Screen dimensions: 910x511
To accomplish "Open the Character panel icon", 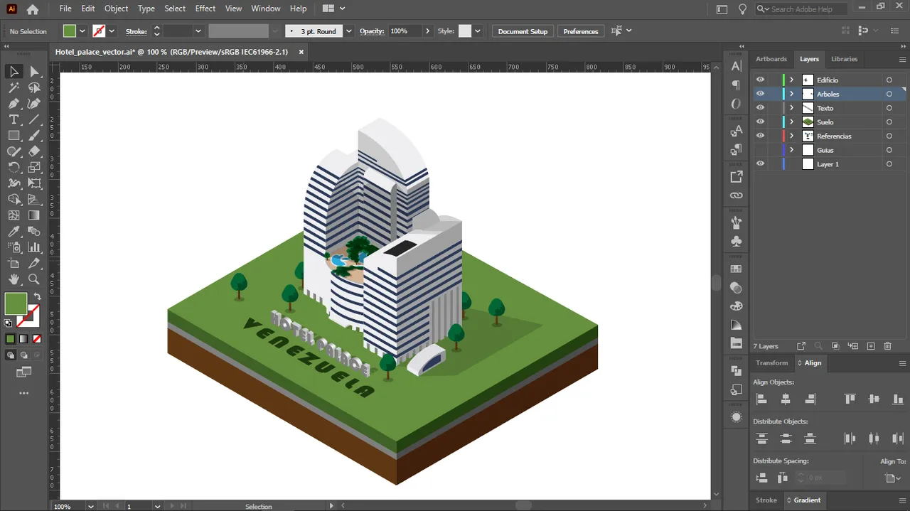I will [737, 66].
